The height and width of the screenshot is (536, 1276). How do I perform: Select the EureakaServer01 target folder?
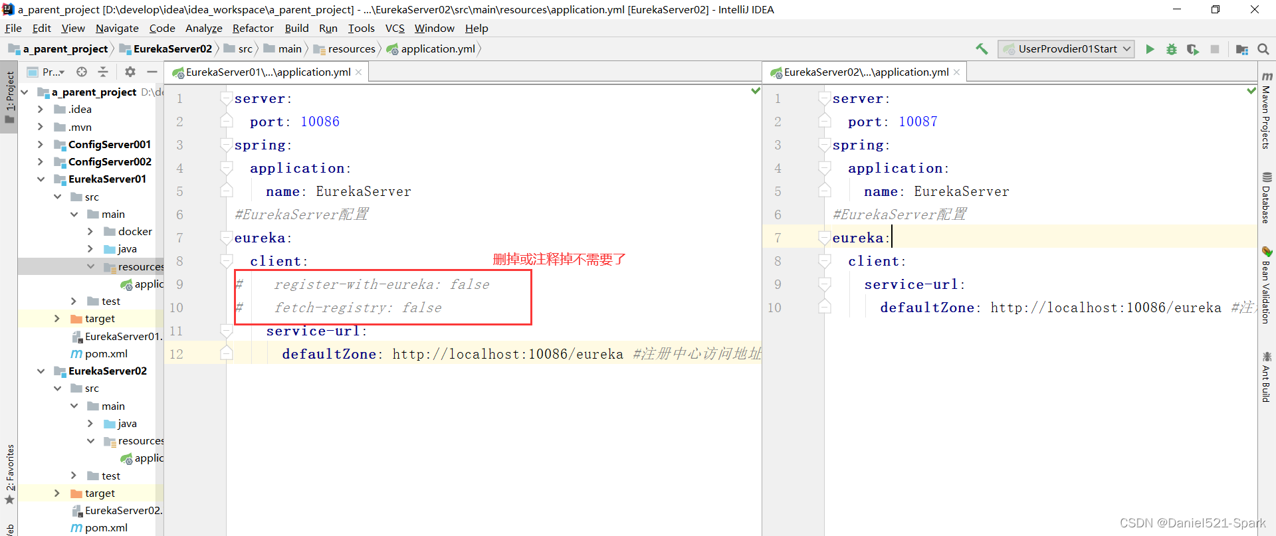click(x=93, y=319)
